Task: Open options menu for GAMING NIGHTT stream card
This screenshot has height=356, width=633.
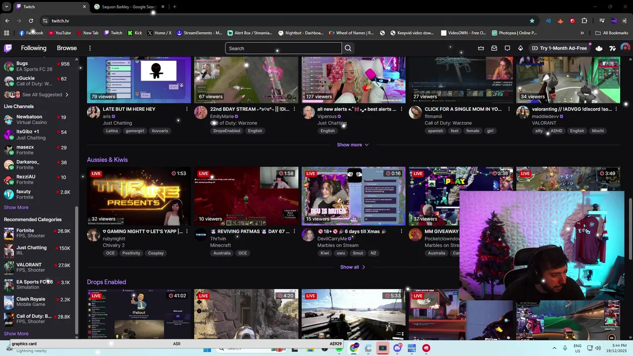Action: (186, 231)
